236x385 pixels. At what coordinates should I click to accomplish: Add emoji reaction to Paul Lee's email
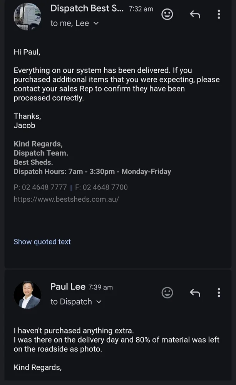167,293
